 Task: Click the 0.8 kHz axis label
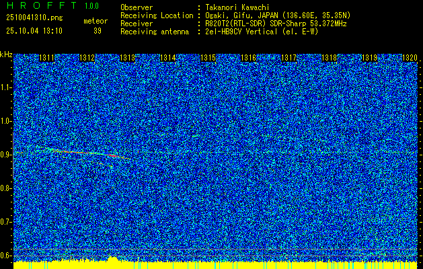5,188
